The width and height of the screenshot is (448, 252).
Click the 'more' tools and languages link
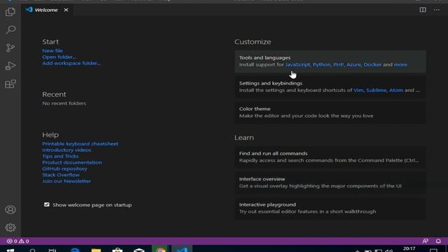click(400, 64)
